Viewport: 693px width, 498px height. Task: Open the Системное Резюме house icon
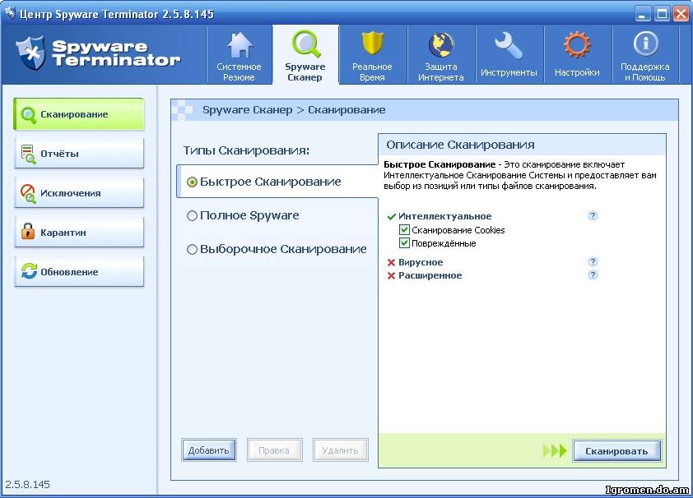tap(240, 45)
